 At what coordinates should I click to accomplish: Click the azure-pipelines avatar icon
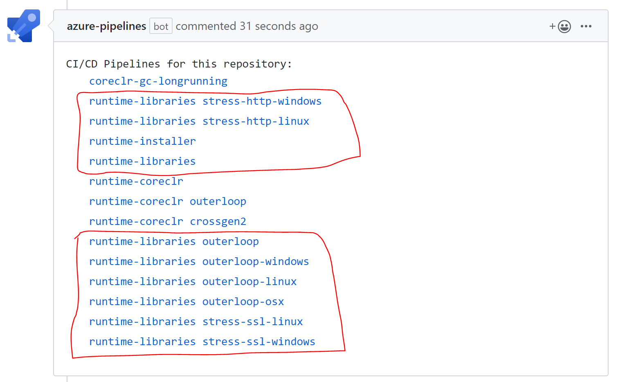coord(24,26)
